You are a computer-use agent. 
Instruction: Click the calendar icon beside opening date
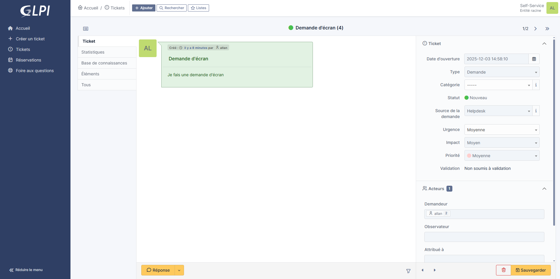pos(534,59)
